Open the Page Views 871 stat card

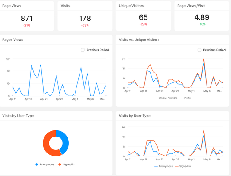click(x=27, y=16)
